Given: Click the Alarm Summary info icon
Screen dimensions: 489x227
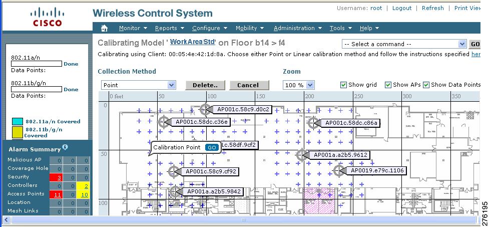Looking at the screenshot, I should click(65, 147).
